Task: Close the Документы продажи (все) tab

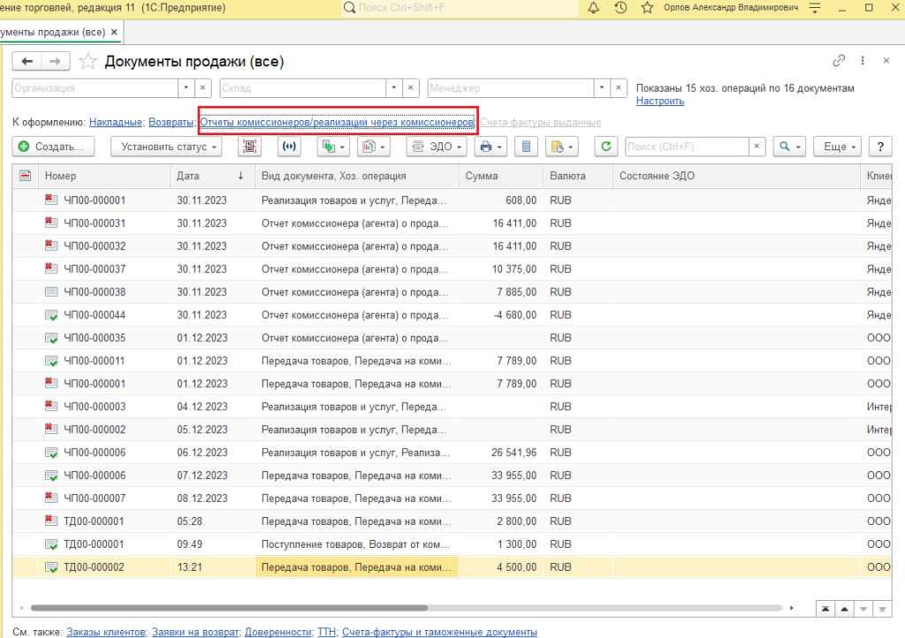Action: pyautogui.click(x=114, y=33)
